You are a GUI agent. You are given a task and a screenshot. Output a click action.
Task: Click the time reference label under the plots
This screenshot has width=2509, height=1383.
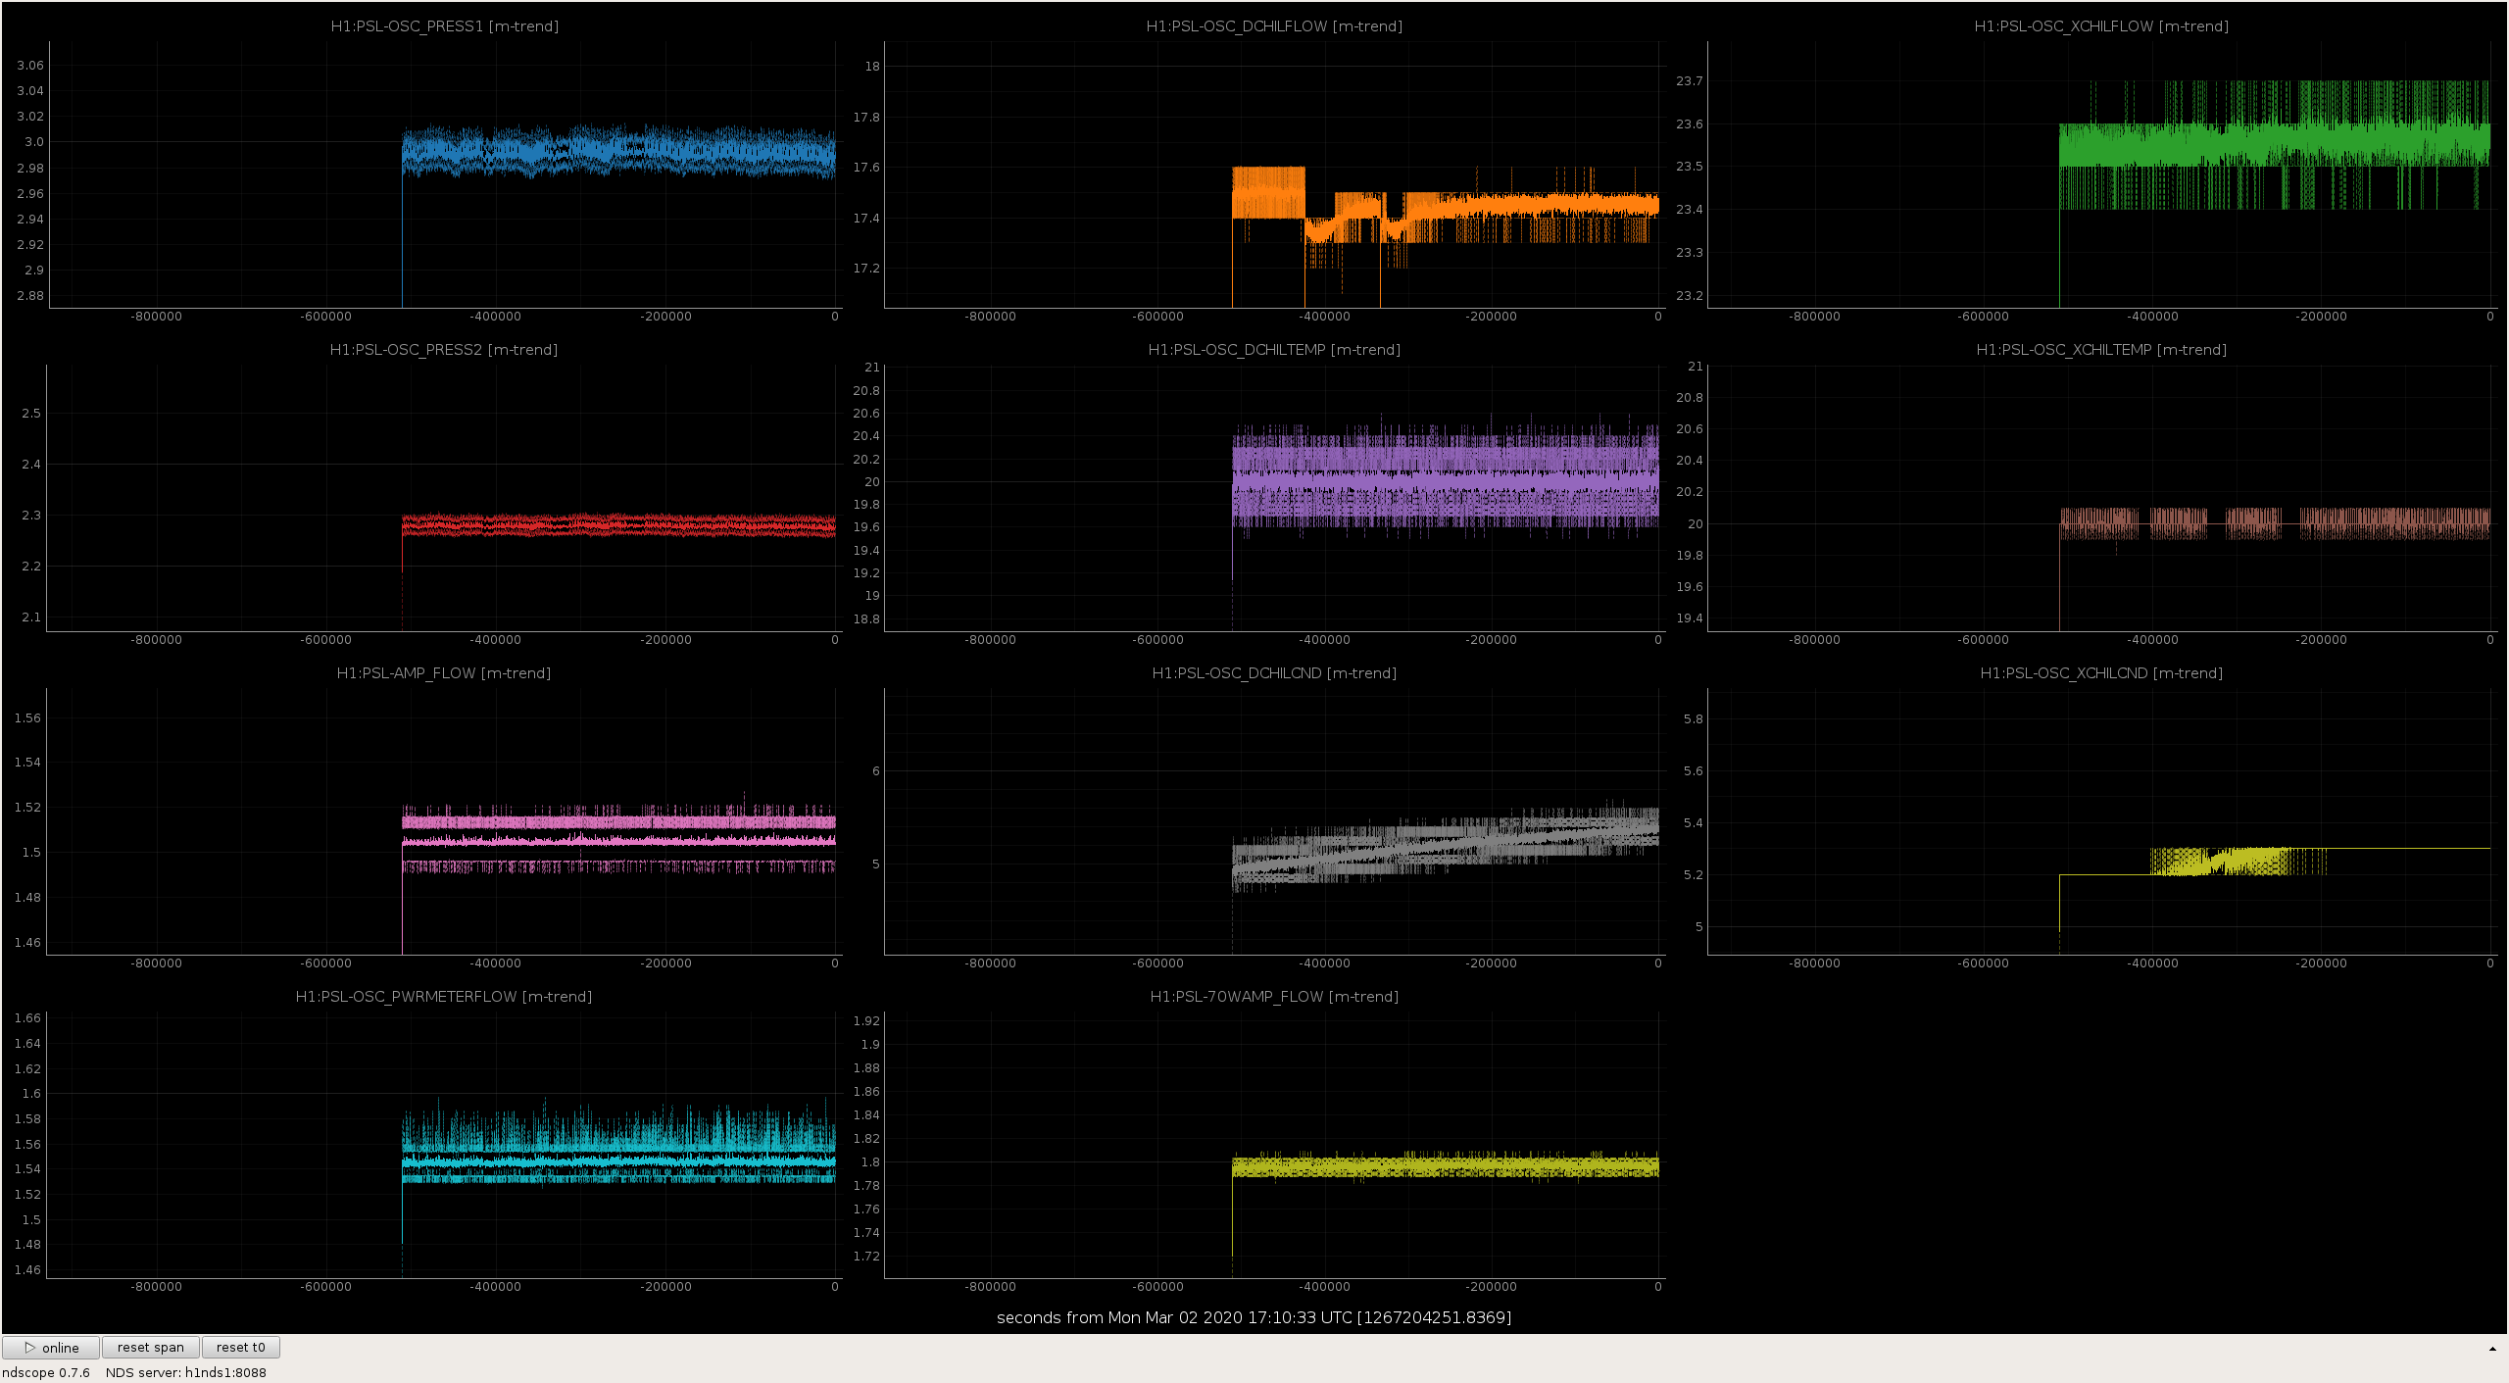click(x=1254, y=1317)
